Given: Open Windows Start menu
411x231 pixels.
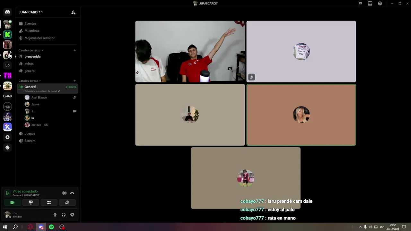Looking at the screenshot, I should (5, 227).
